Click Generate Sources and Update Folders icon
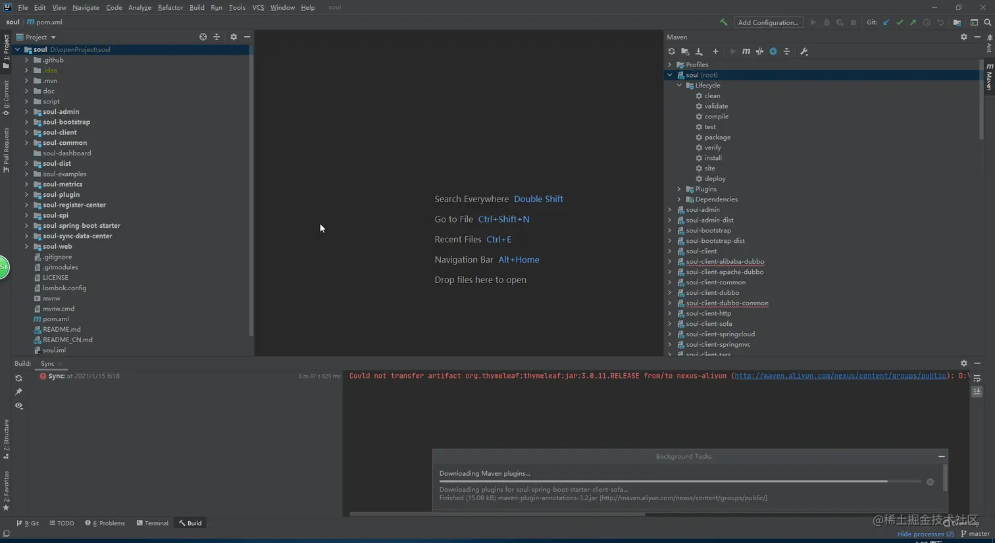Image resolution: width=995 pixels, height=543 pixels. [x=685, y=51]
